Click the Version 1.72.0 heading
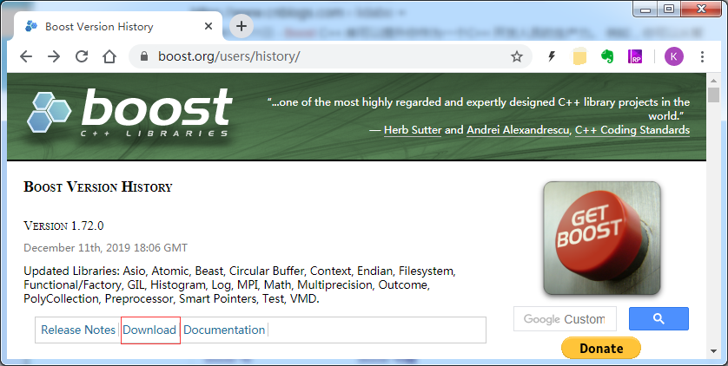Image resolution: width=728 pixels, height=366 pixels. click(63, 226)
